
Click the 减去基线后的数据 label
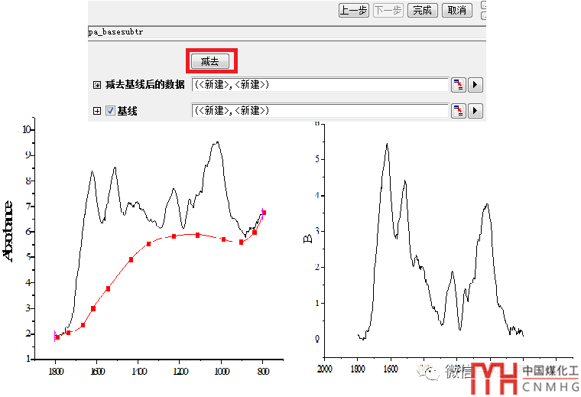coord(145,85)
